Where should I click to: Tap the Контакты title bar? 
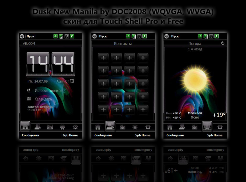[123, 44]
